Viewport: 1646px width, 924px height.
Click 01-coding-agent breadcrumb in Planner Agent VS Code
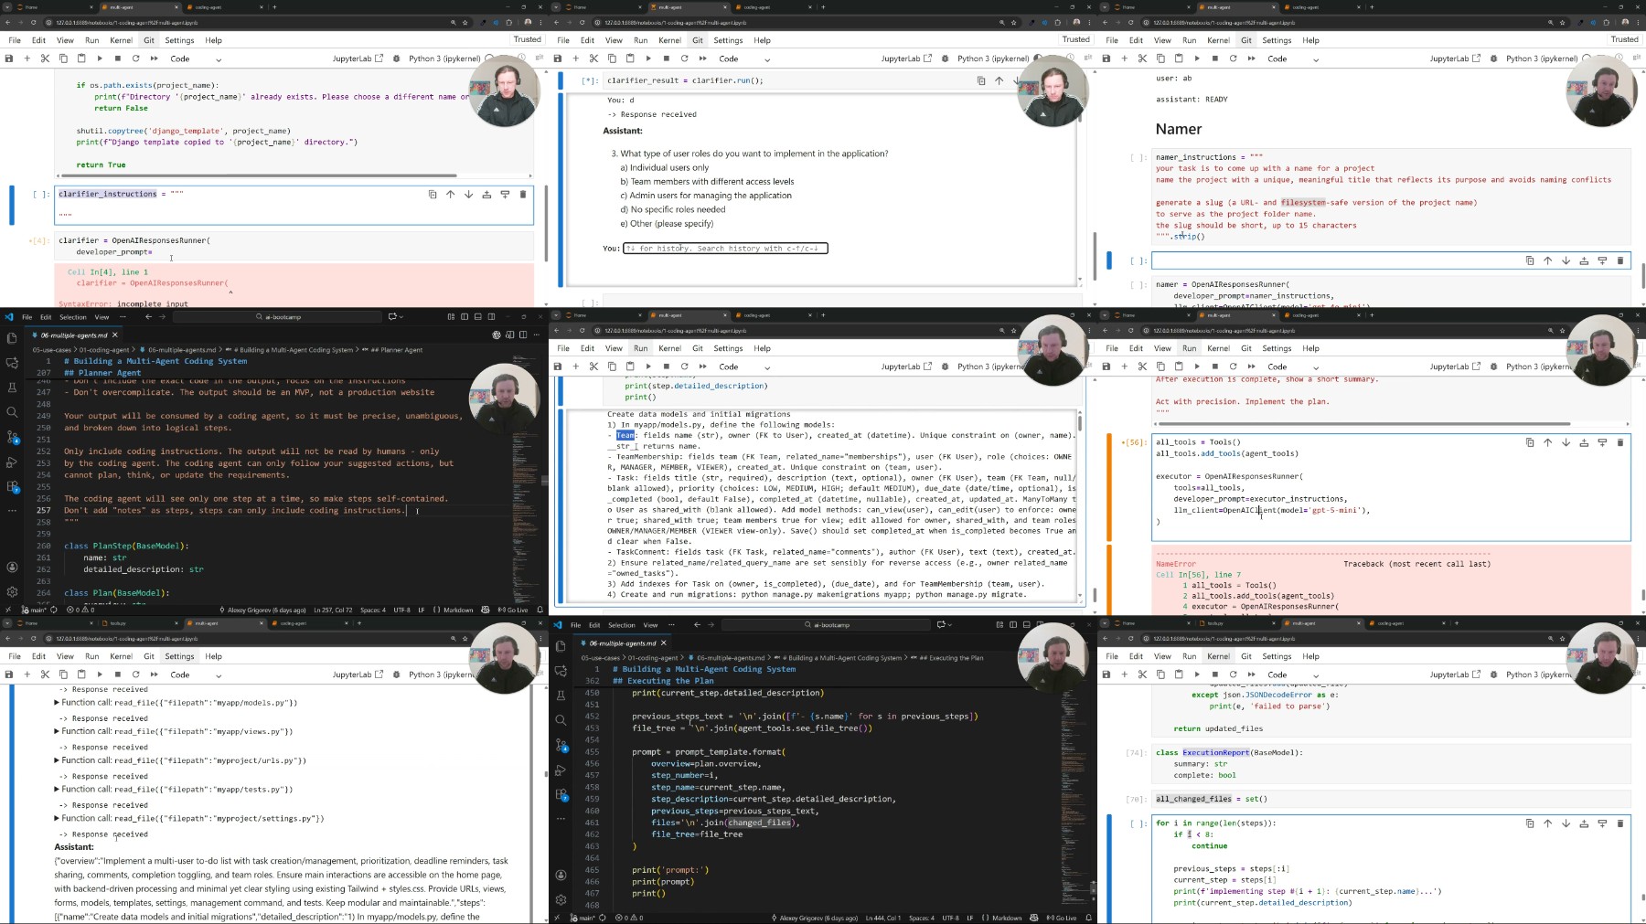coord(105,350)
